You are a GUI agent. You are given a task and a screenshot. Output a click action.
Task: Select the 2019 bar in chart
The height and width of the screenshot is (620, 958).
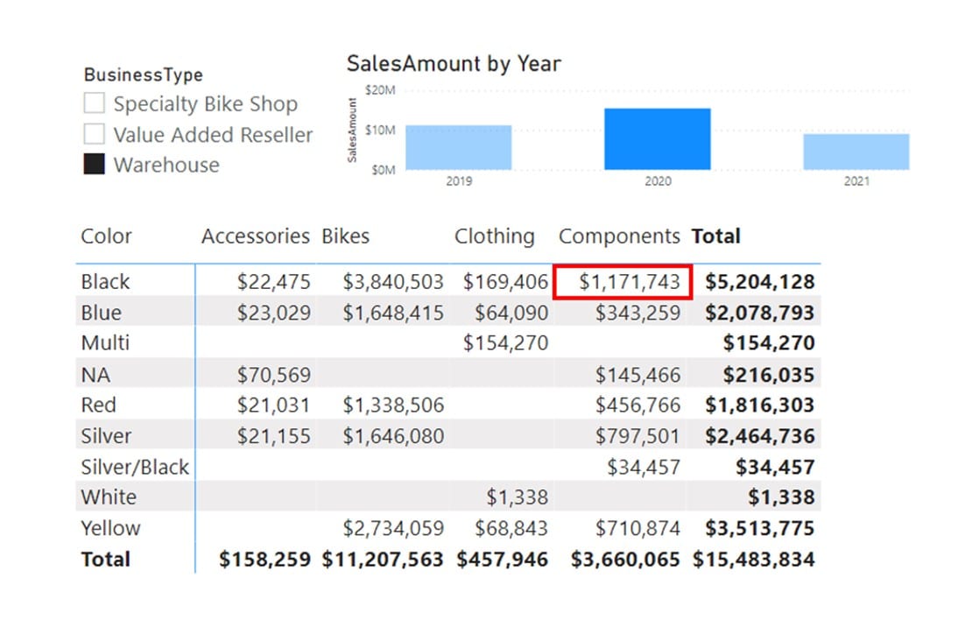pos(458,147)
